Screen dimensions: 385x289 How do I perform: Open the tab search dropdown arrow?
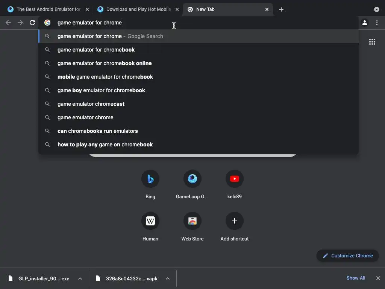[377, 9]
